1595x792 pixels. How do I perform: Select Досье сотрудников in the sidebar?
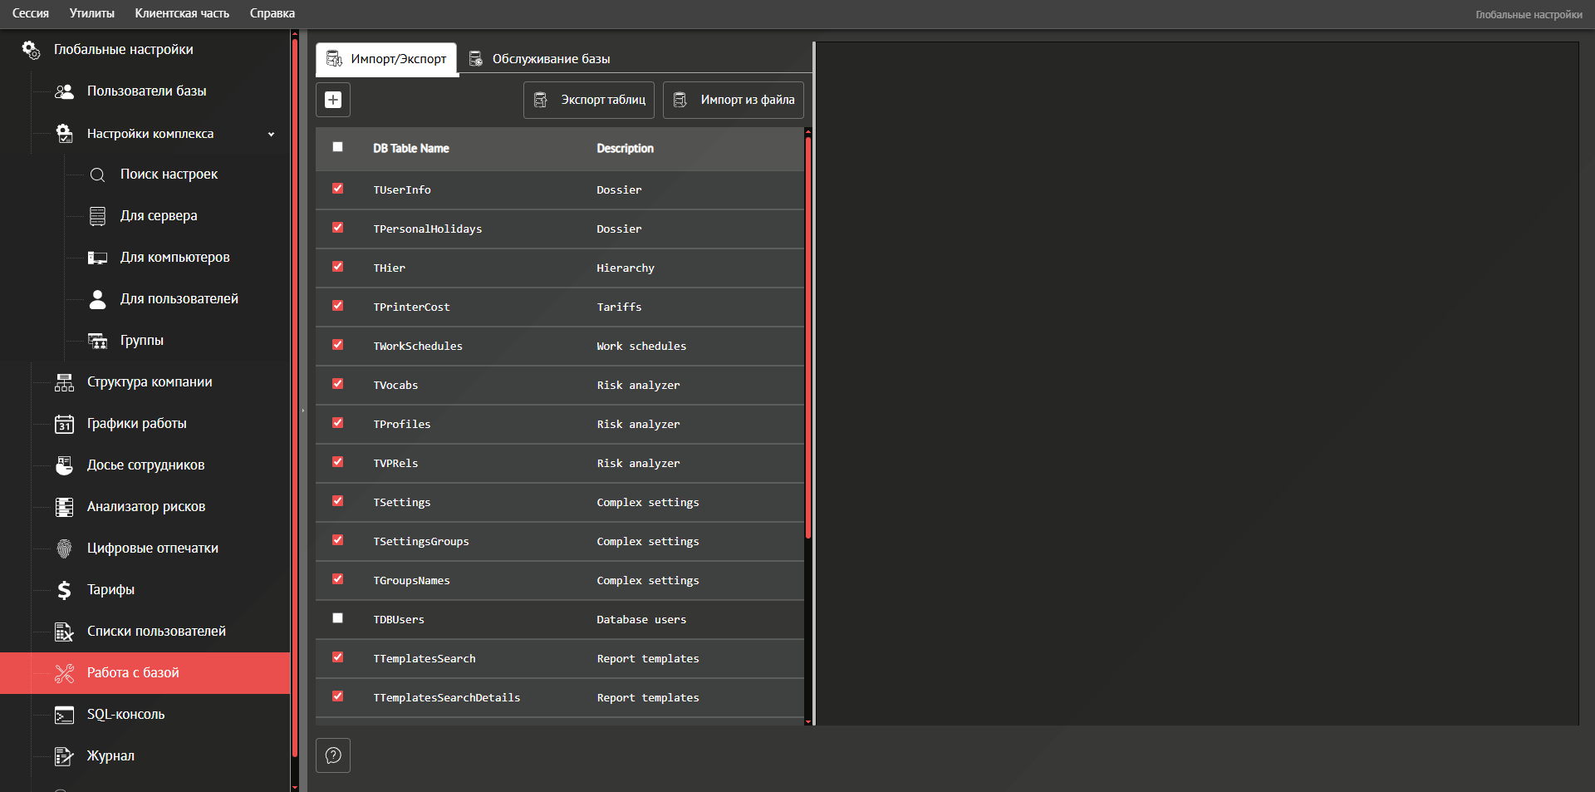(x=145, y=465)
